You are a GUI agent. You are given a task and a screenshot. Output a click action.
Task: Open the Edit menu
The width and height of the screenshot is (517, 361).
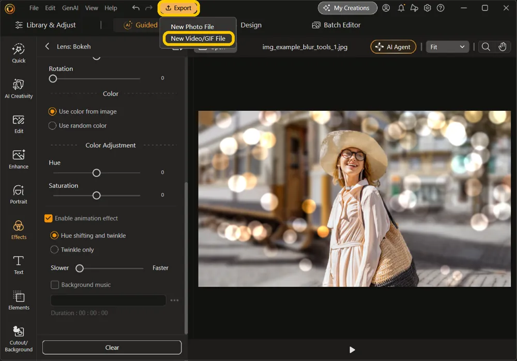tap(50, 8)
